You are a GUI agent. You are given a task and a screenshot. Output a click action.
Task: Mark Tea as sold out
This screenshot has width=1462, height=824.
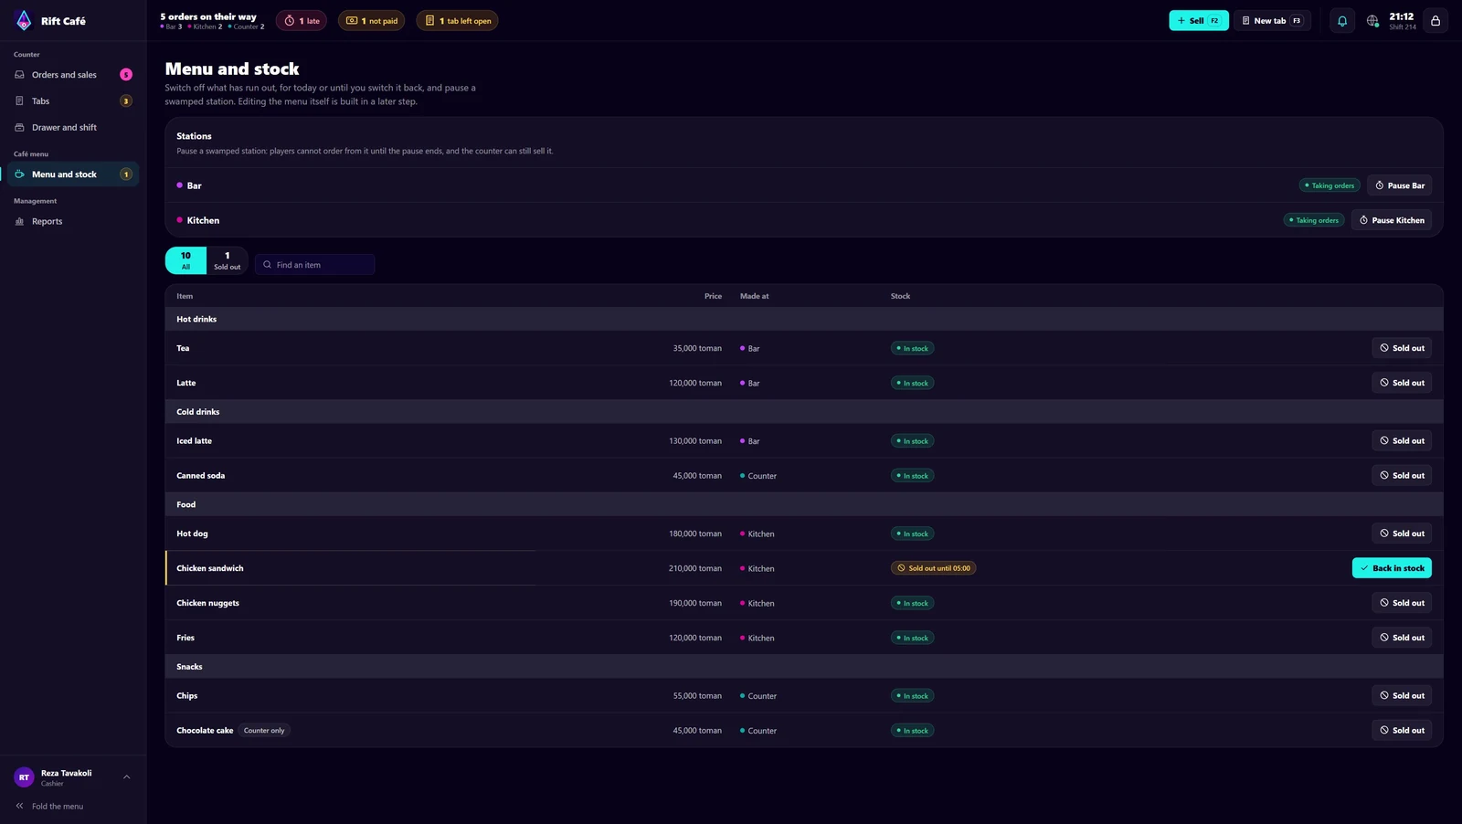click(x=1402, y=348)
